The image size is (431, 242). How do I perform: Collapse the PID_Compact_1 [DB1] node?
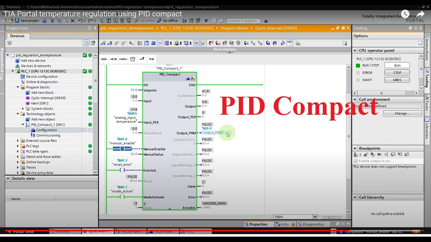tap(23, 125)
